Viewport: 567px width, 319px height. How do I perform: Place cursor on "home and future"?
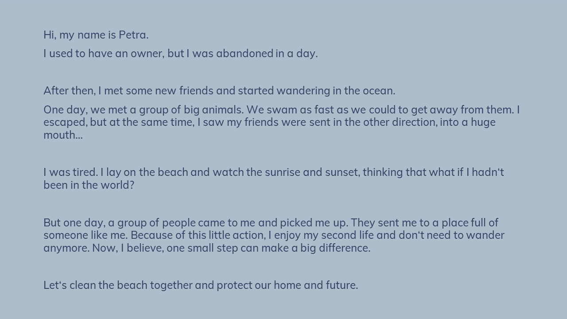pyautogui.click(x=315, y=285)
